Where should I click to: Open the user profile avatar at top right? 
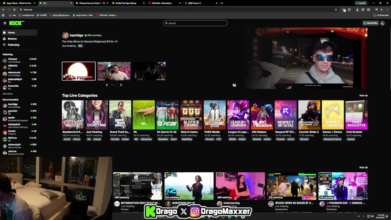[382, 23]
